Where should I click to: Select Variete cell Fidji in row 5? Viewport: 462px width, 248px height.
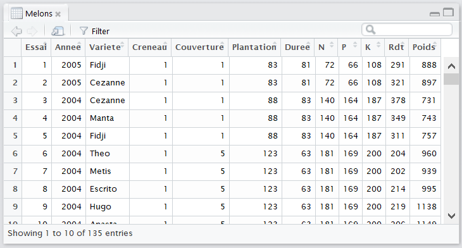click(x=108, y=136)
